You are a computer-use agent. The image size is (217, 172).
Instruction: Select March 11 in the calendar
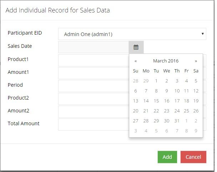point(186,91)
